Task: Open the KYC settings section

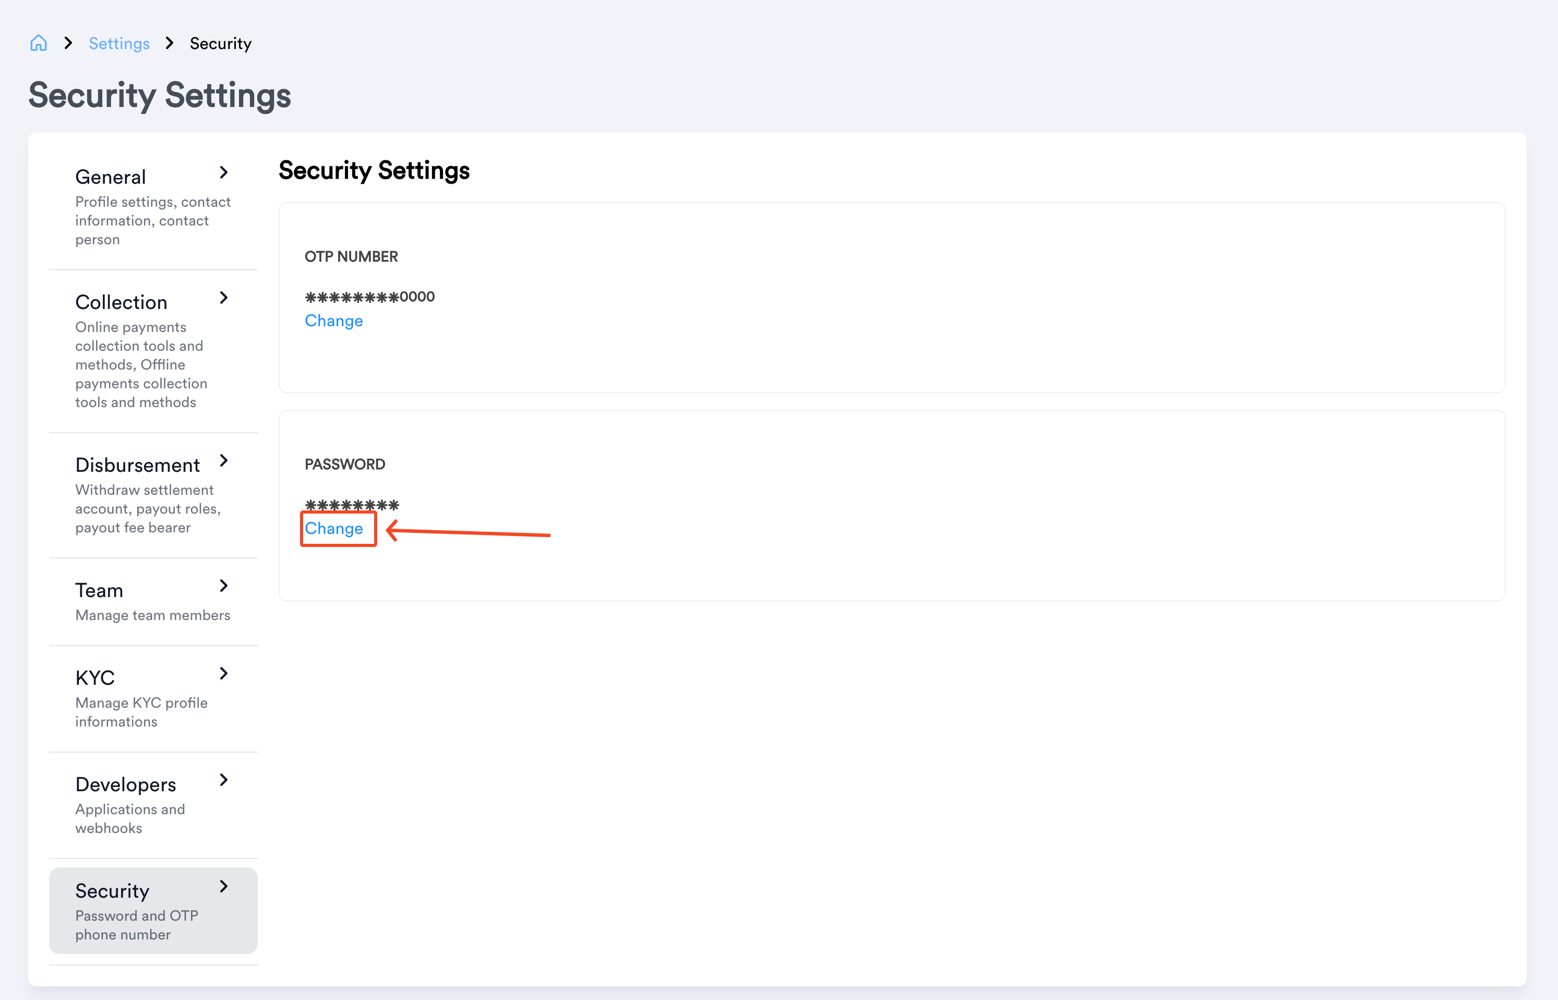Action: (x=153, y=699)
